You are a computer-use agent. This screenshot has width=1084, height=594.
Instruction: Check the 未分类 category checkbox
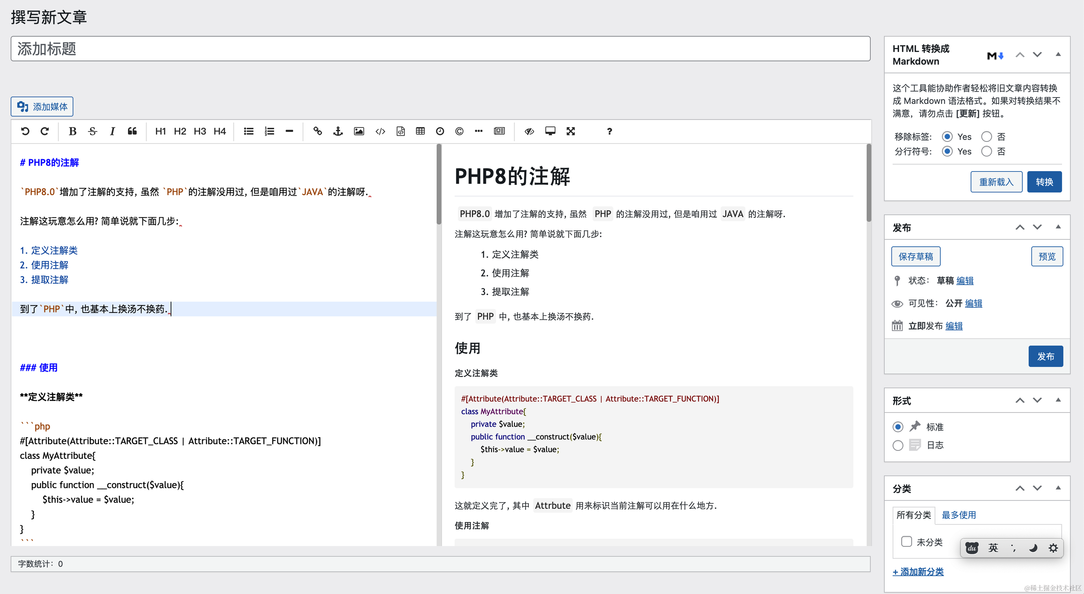907,541
